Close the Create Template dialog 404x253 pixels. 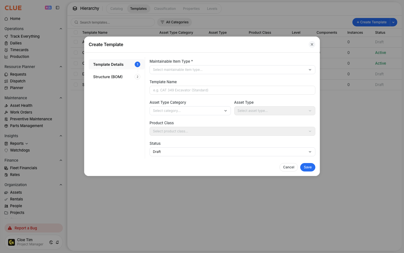pos(312,44)
